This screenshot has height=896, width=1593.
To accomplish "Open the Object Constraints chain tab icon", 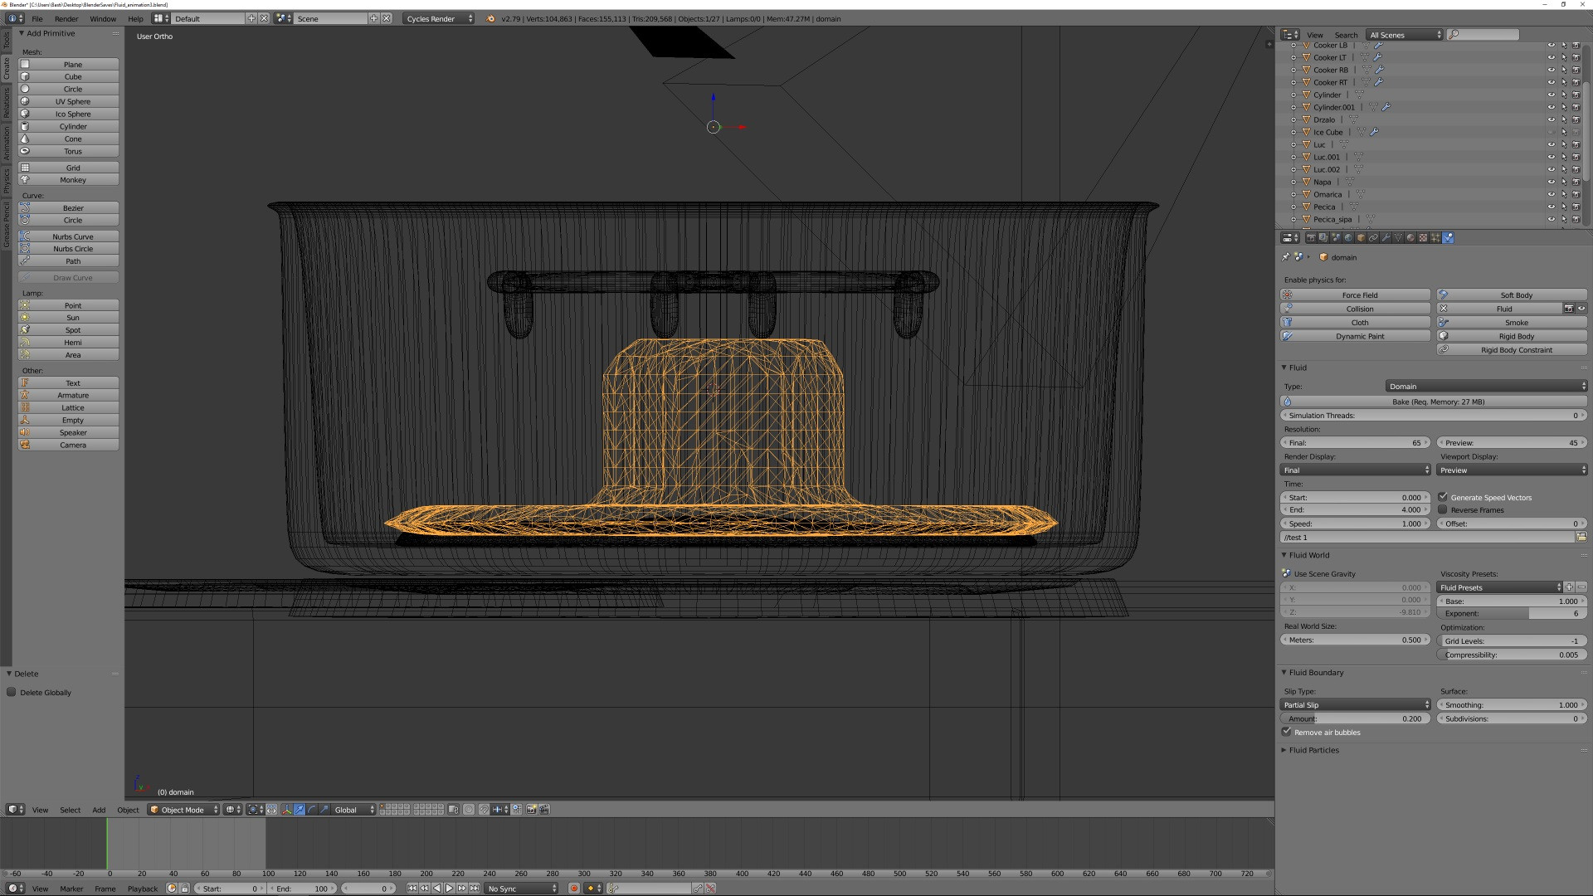I will [1373, 237].
